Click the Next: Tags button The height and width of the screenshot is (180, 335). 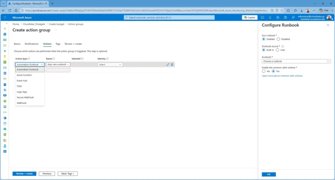[67, 173]
